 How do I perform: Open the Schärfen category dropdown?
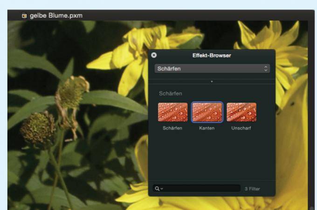212,69
